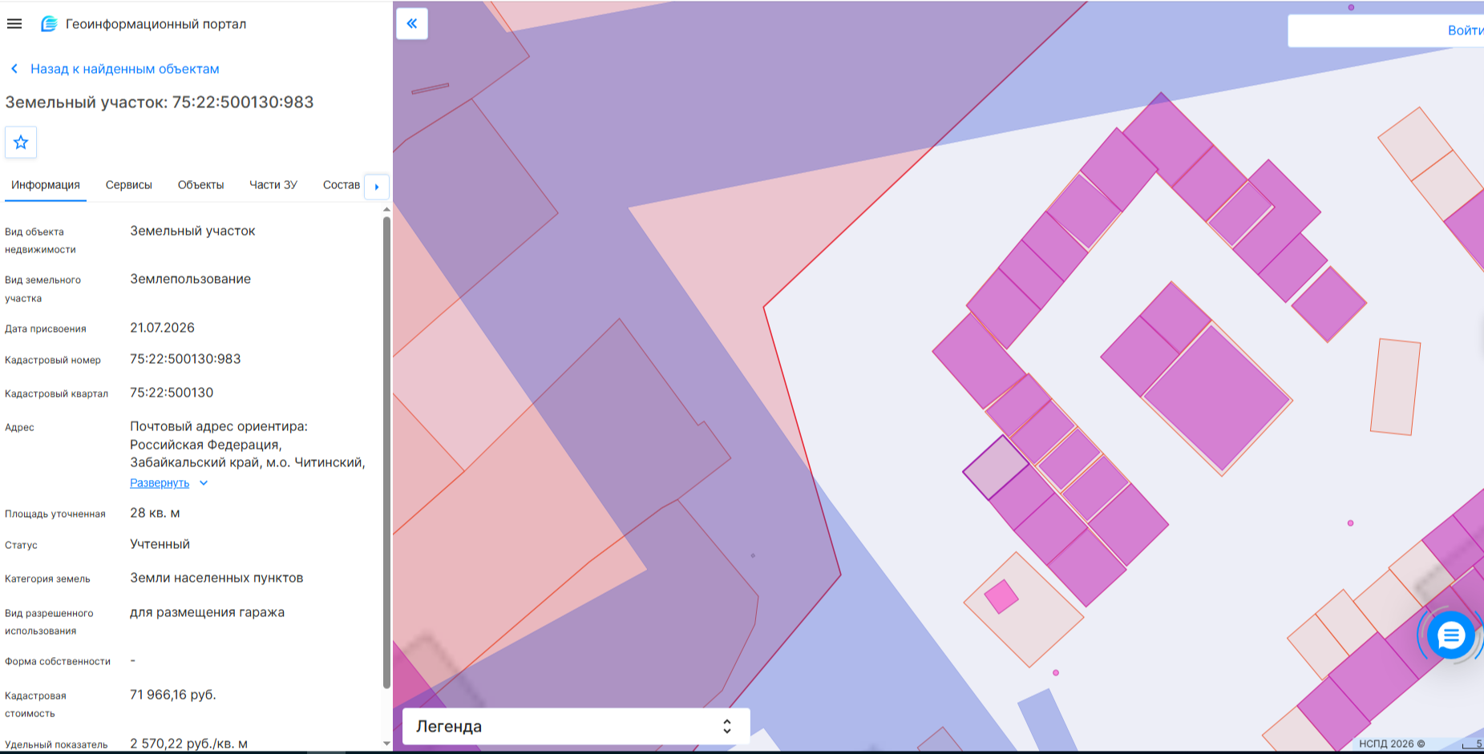Click the Геоинформационный портал logo icon

point(49,24)
